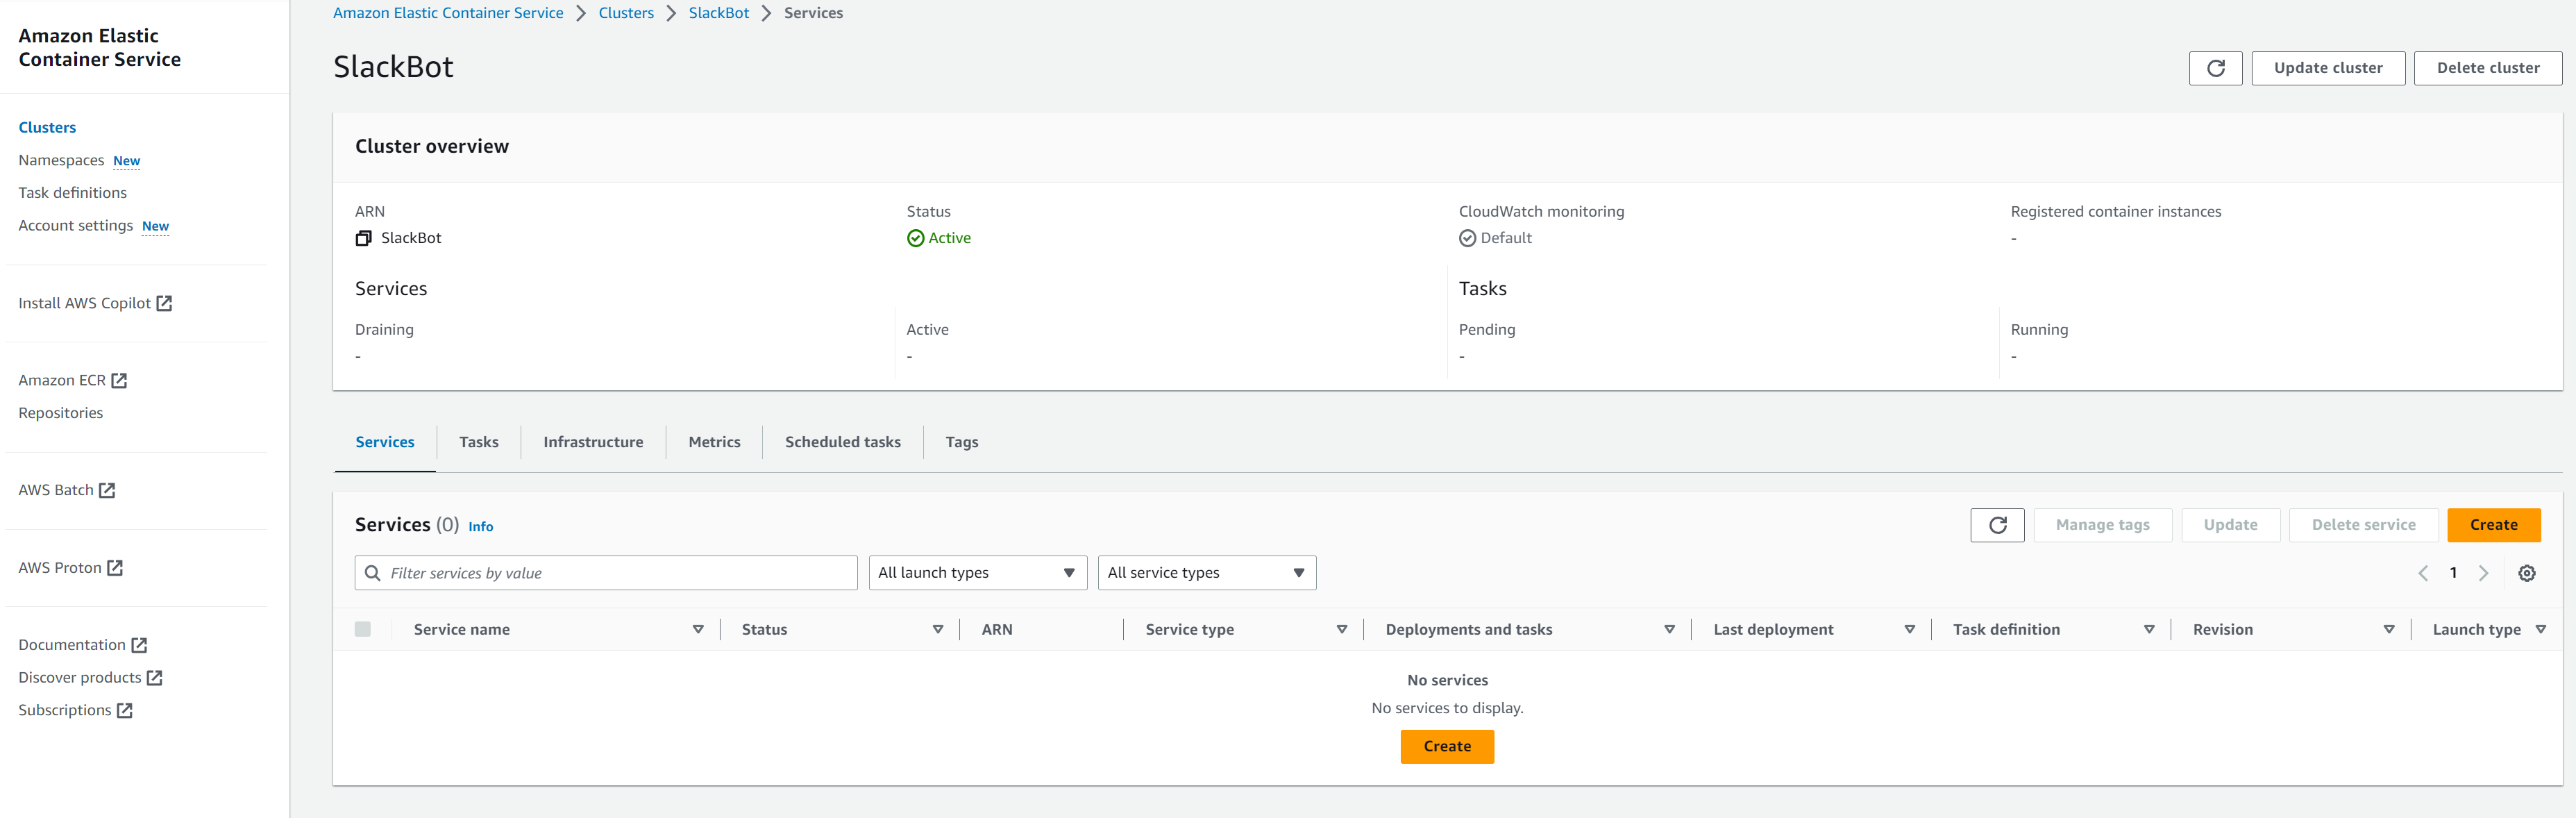The width and height of the screenshot is (2576, 818).
Task: Refresh the Services table
Action: [x=1997, y=524]
